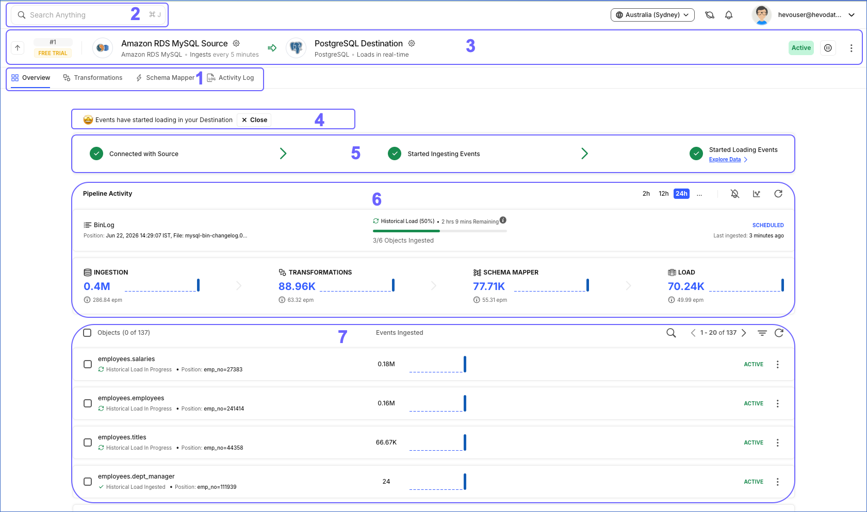Click chevron after Connected with Source

pyautogui.click(x=283, y=153)
